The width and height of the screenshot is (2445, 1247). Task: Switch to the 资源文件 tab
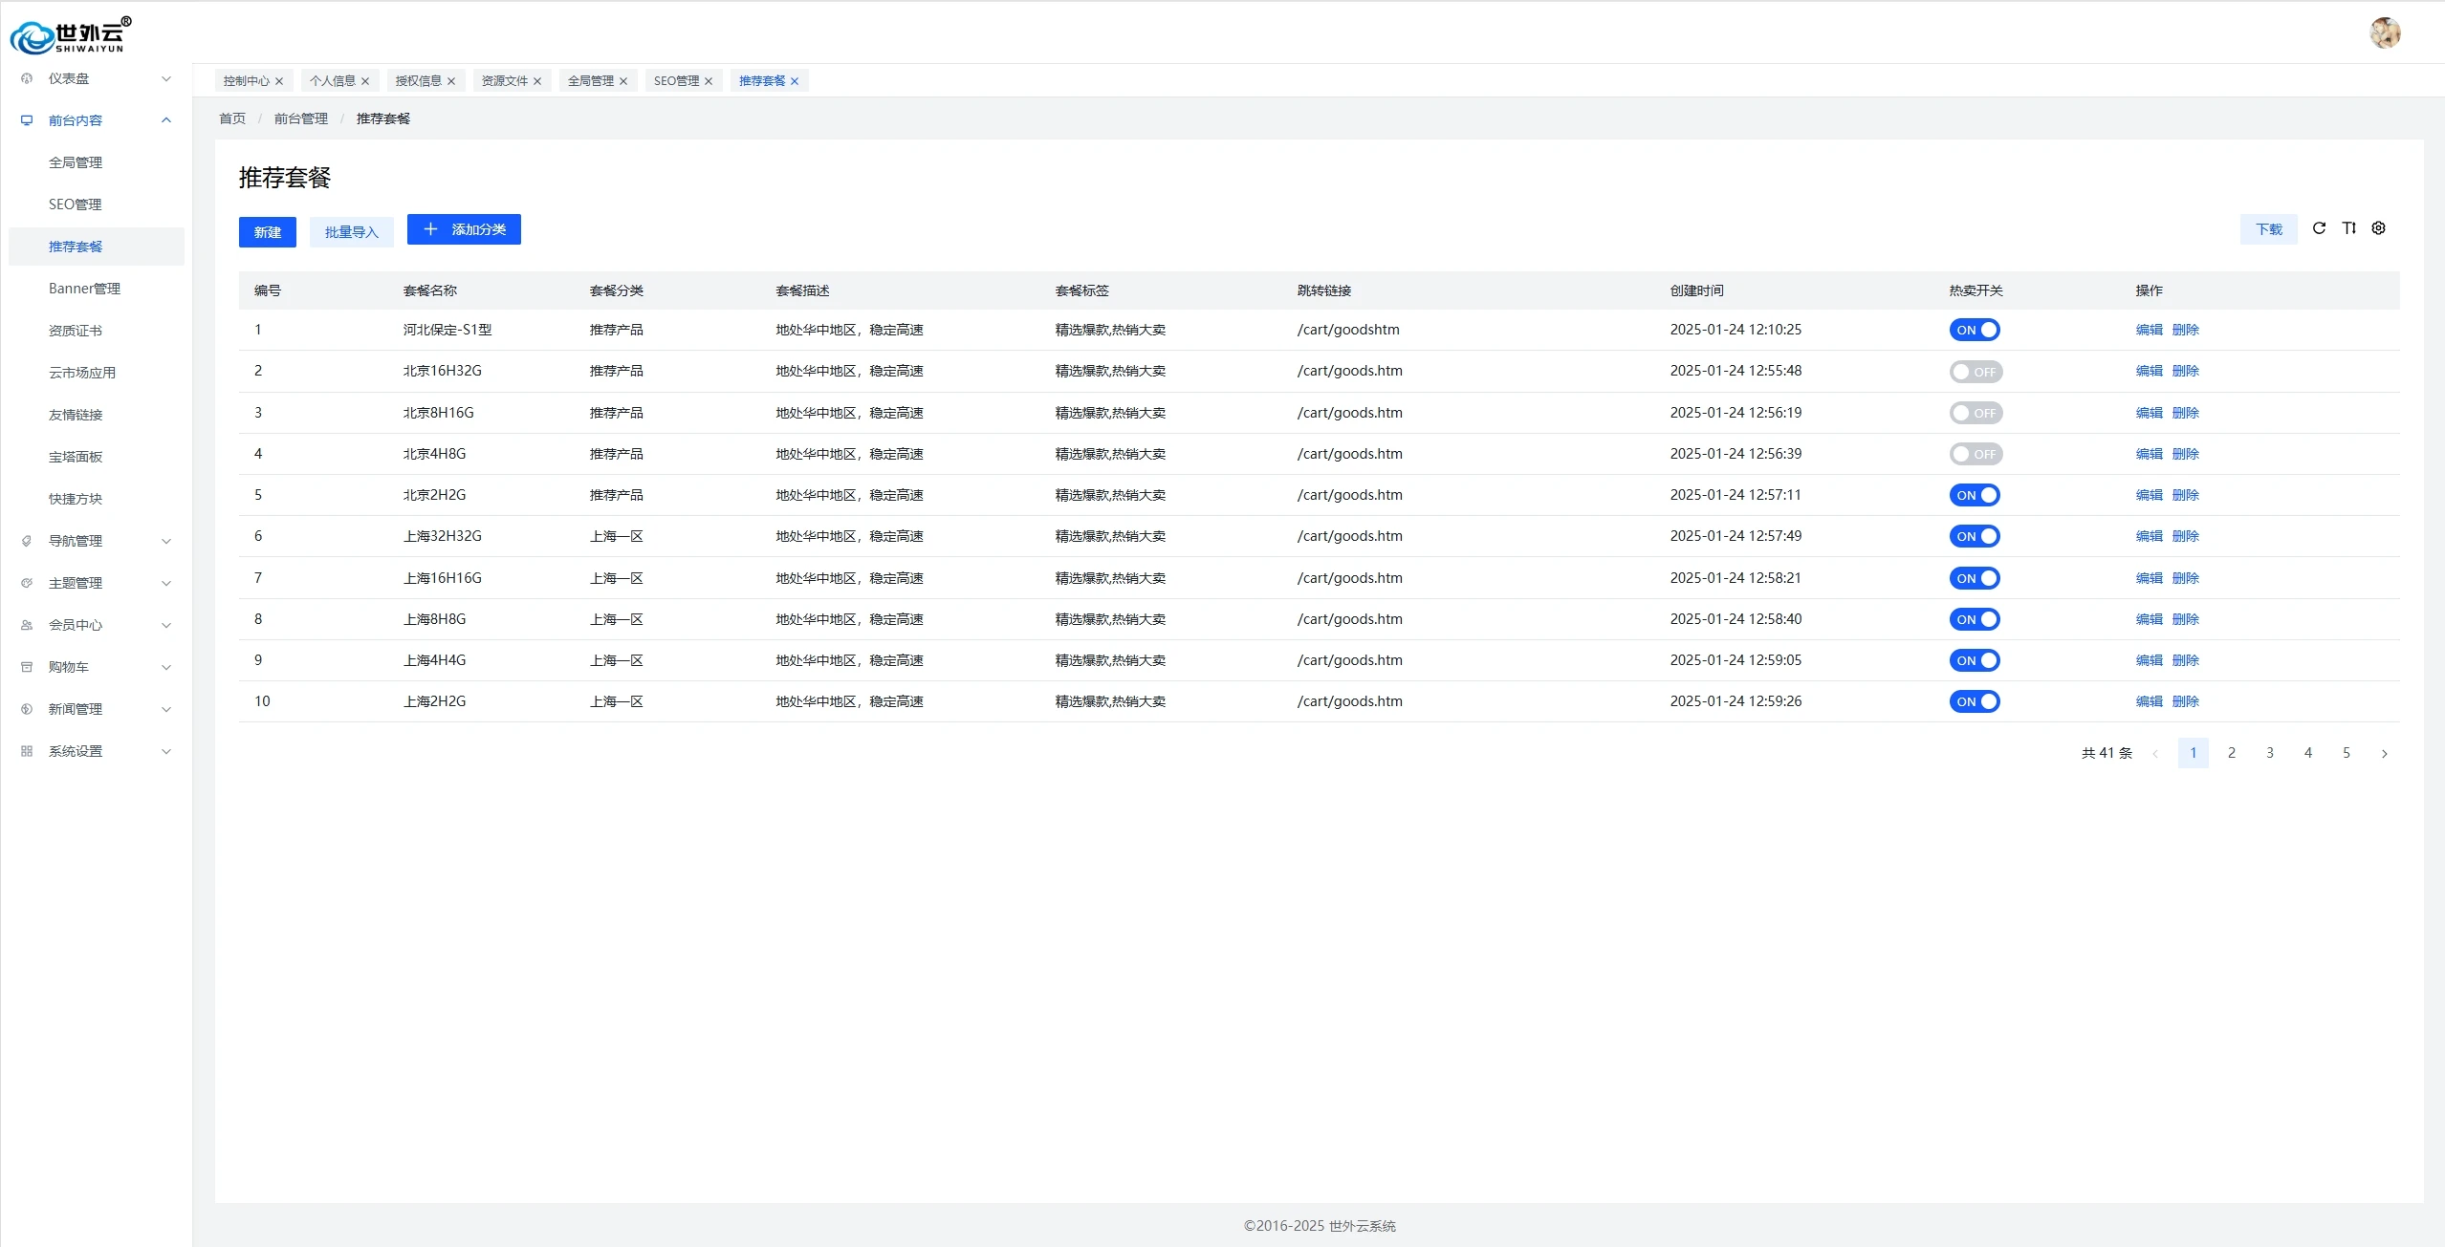point(504,81)
